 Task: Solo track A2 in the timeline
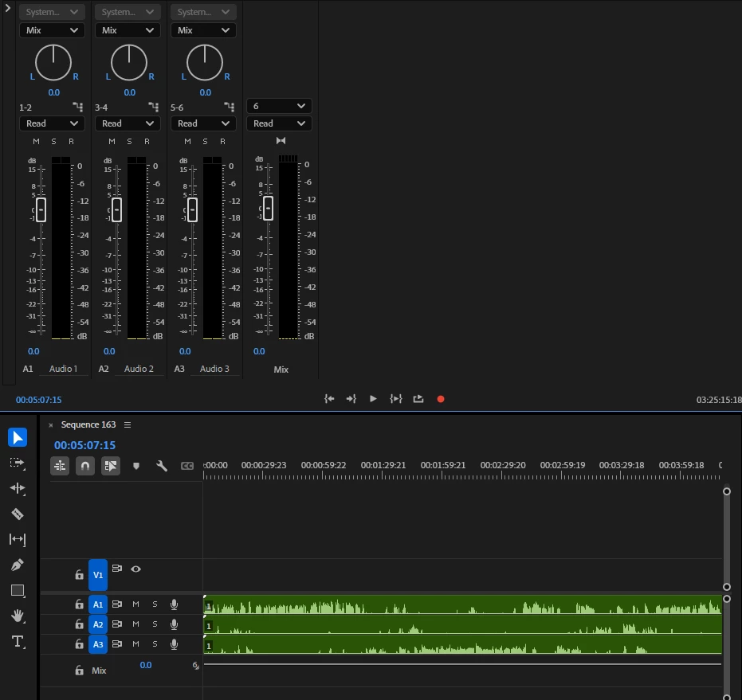point(155,624)
